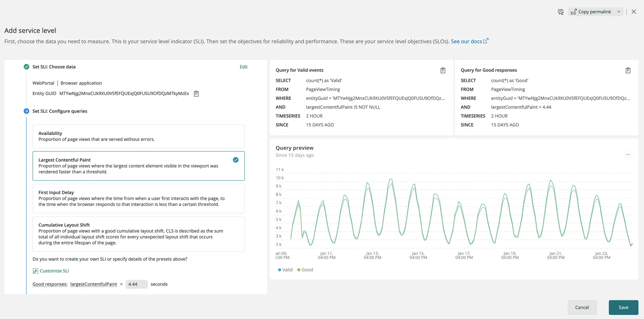This screenshot has height=319, width=644.
Task: Select the First Input Delay preset
Action: point(139,198)
